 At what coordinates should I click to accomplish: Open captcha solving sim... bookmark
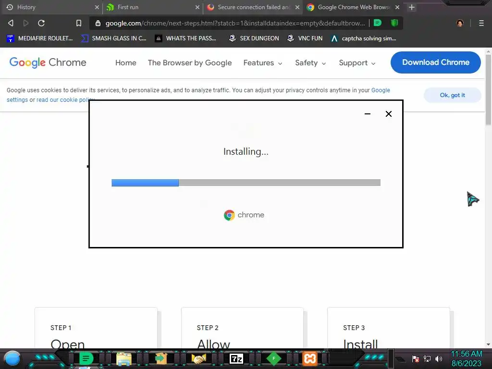coord(364,38)
